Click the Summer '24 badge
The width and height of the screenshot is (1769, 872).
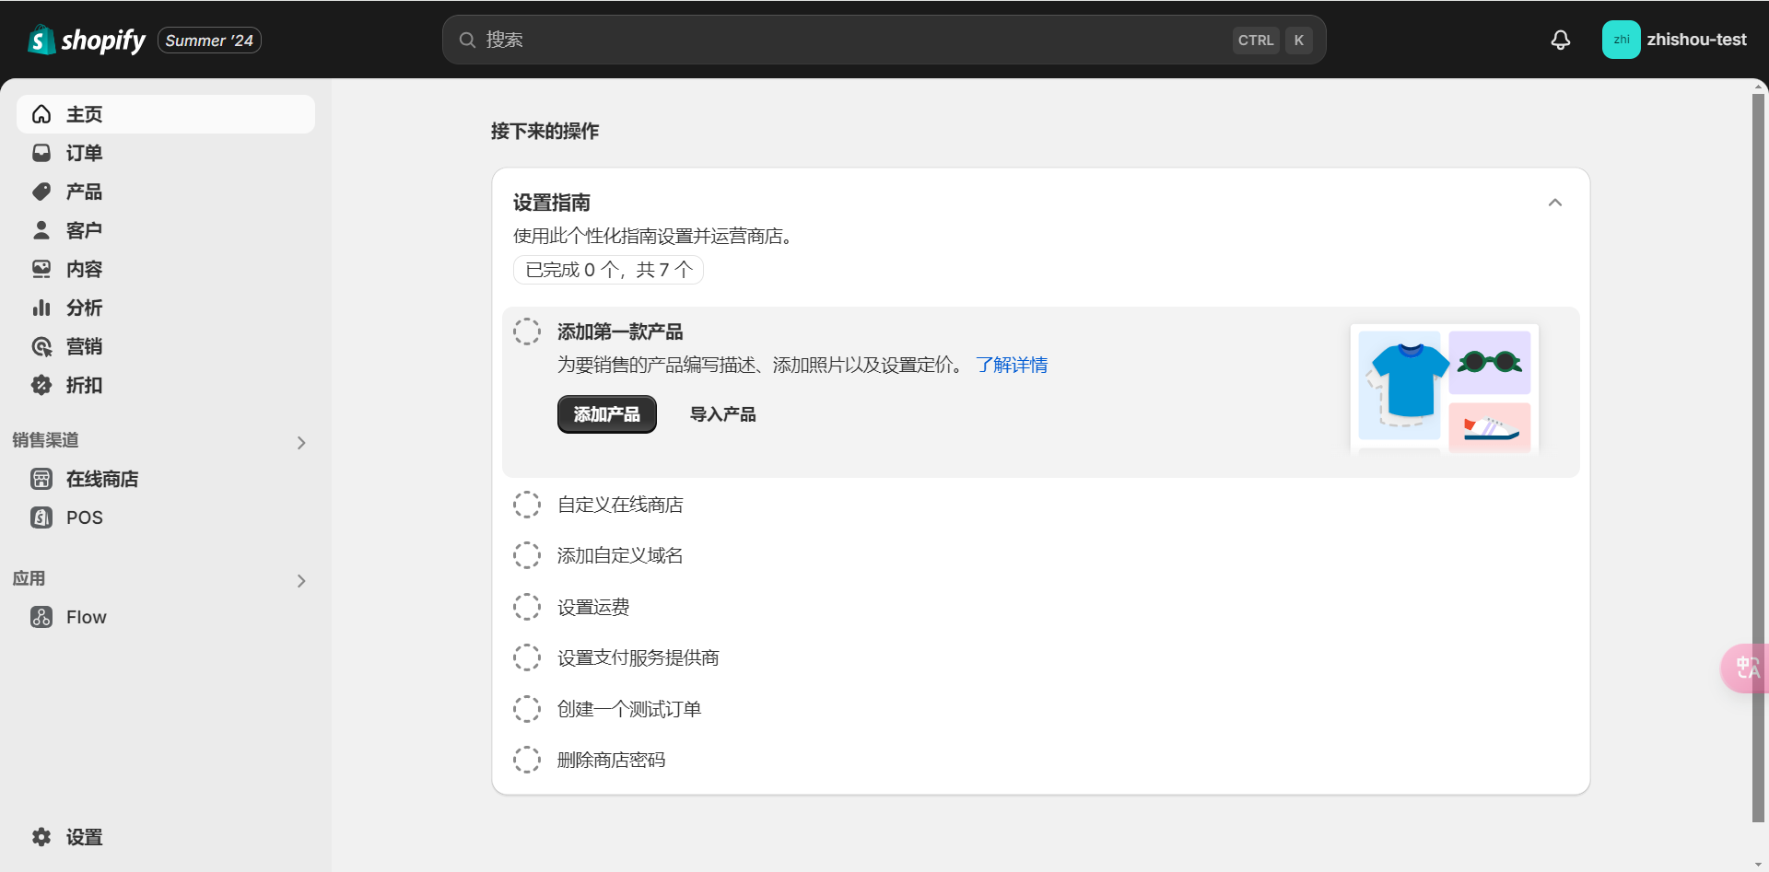click(x=209, y=41)
